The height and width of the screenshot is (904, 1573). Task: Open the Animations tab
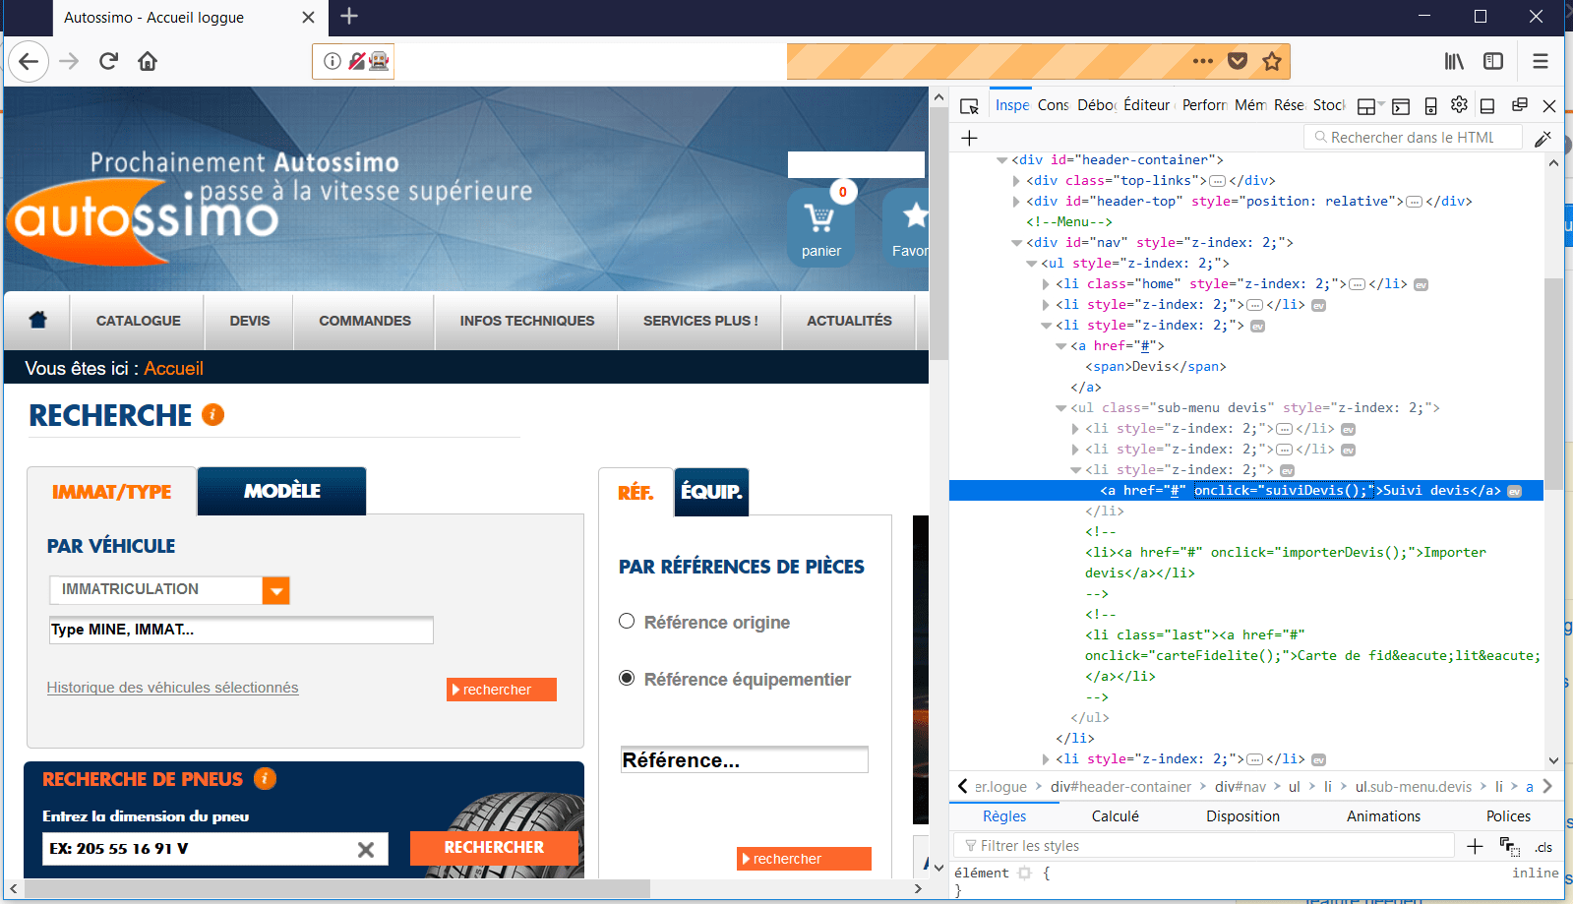coord(1383,816)
